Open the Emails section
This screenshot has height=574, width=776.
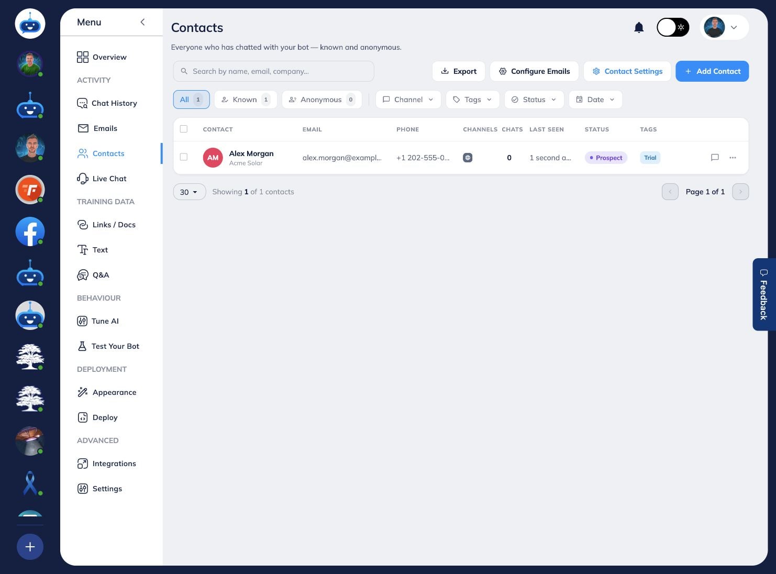pyautogui.click(x=97, y=128)
